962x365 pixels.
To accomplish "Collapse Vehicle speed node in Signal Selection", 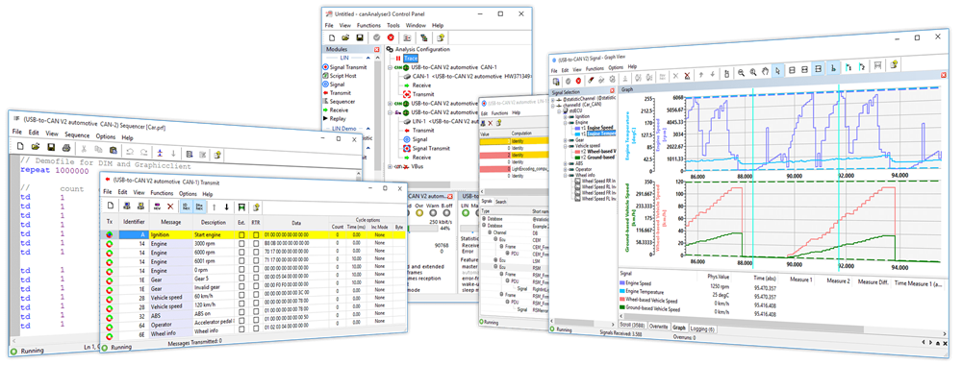I will click(564, 146).
